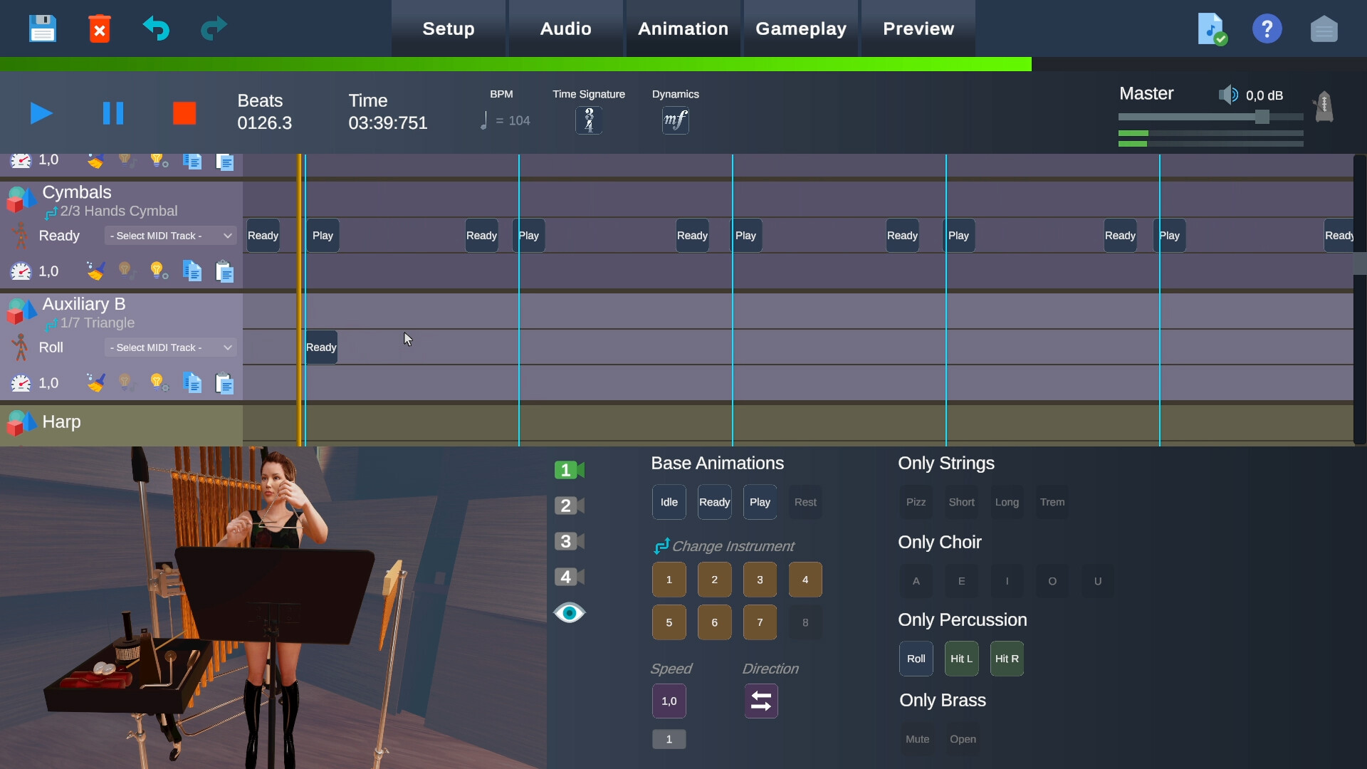This screenshot has height=769, width=1367.
Task: Click the music file with green checkmark icon
Action: click(x=1211, y=28)
